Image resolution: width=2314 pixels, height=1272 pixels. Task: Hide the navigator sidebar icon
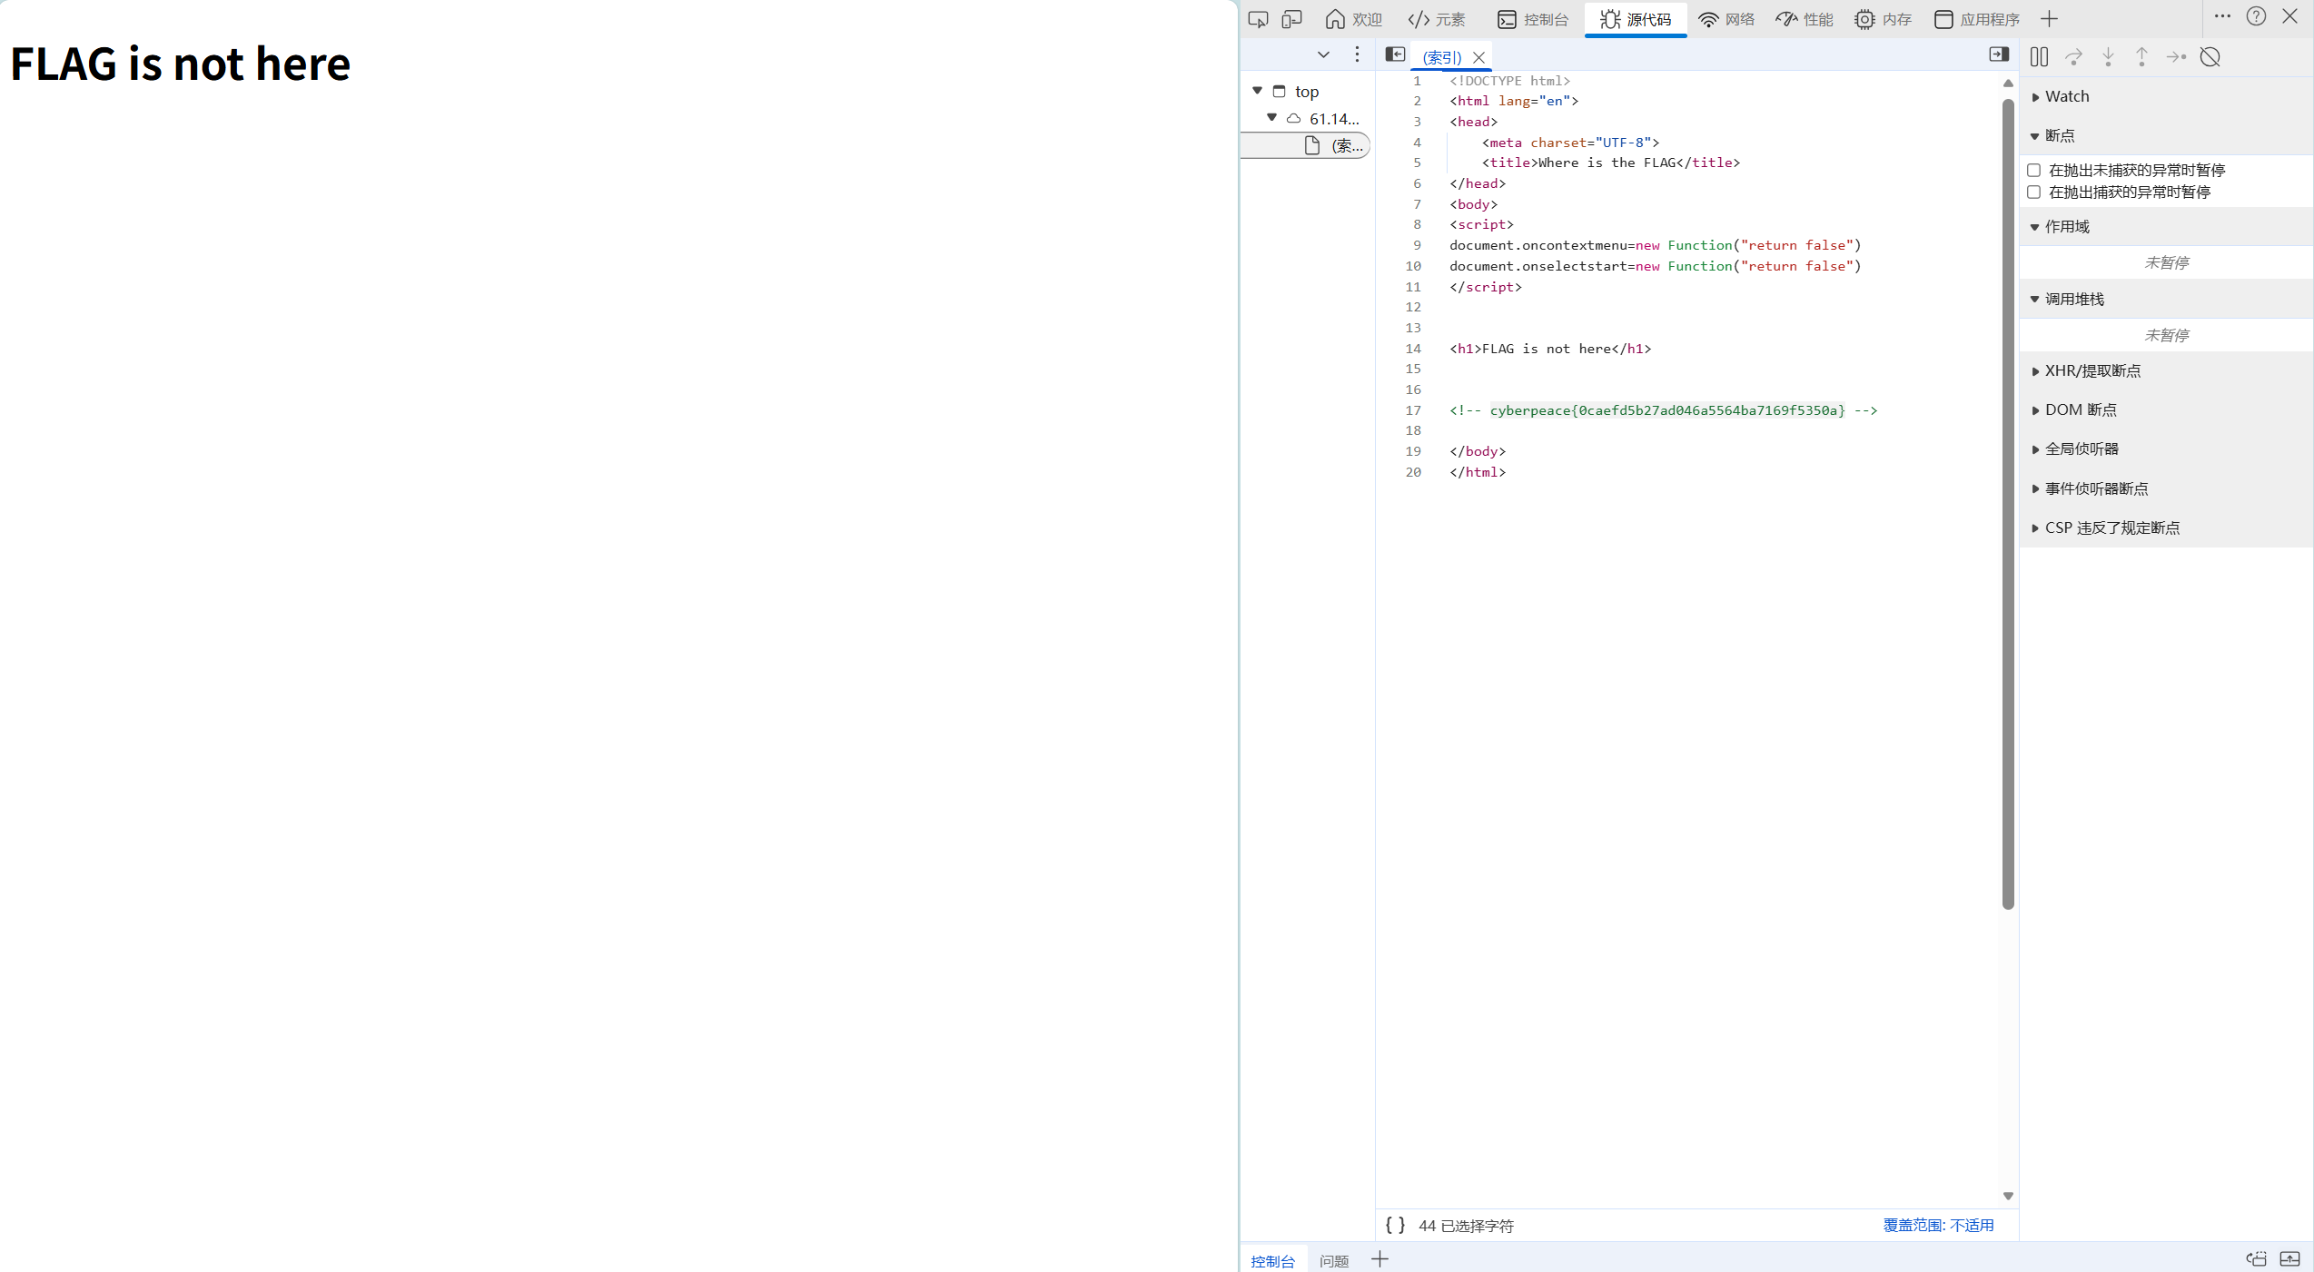(1395, 54)
